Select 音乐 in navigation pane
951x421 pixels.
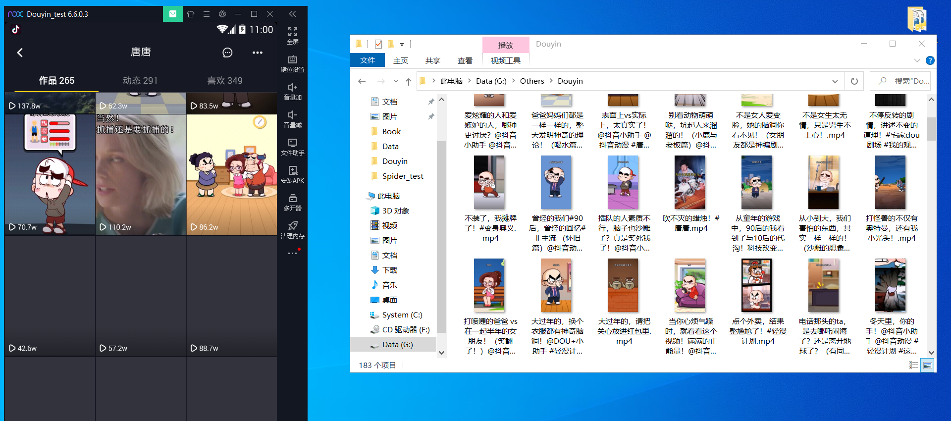pyautogui.click(x=390, y=285)
